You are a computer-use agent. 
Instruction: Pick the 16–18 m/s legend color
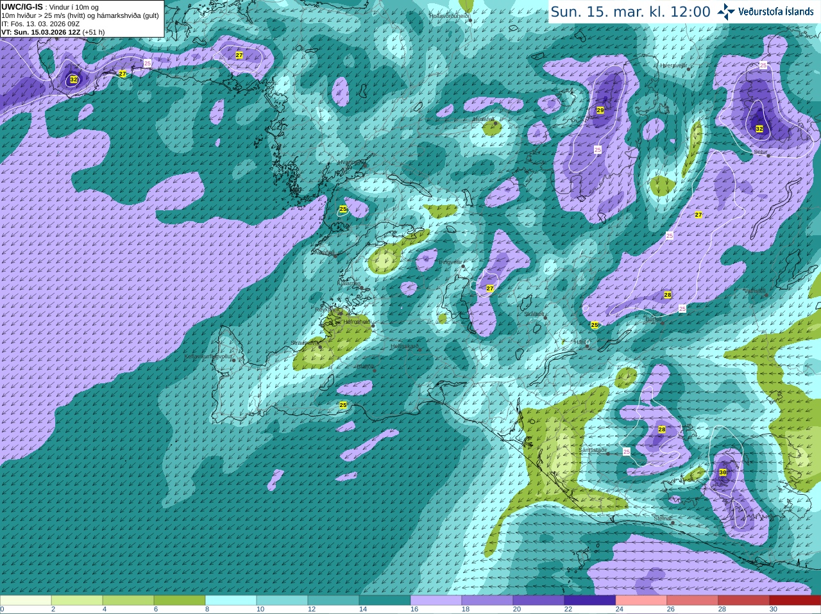pyautogui.click(x=436, y=601)
